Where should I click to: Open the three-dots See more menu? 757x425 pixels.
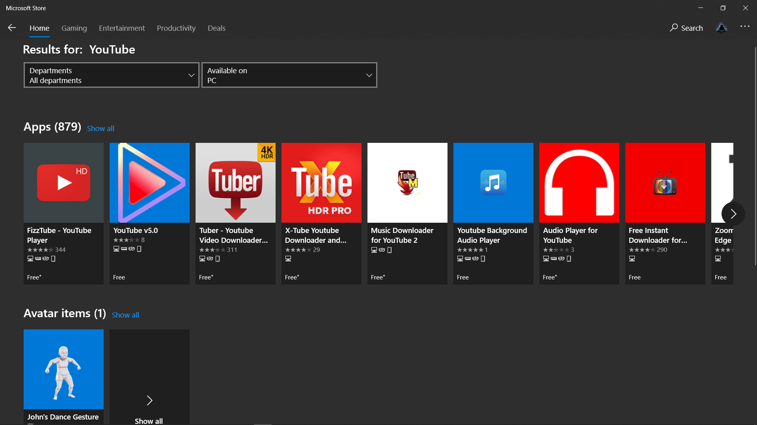(744, 26)
